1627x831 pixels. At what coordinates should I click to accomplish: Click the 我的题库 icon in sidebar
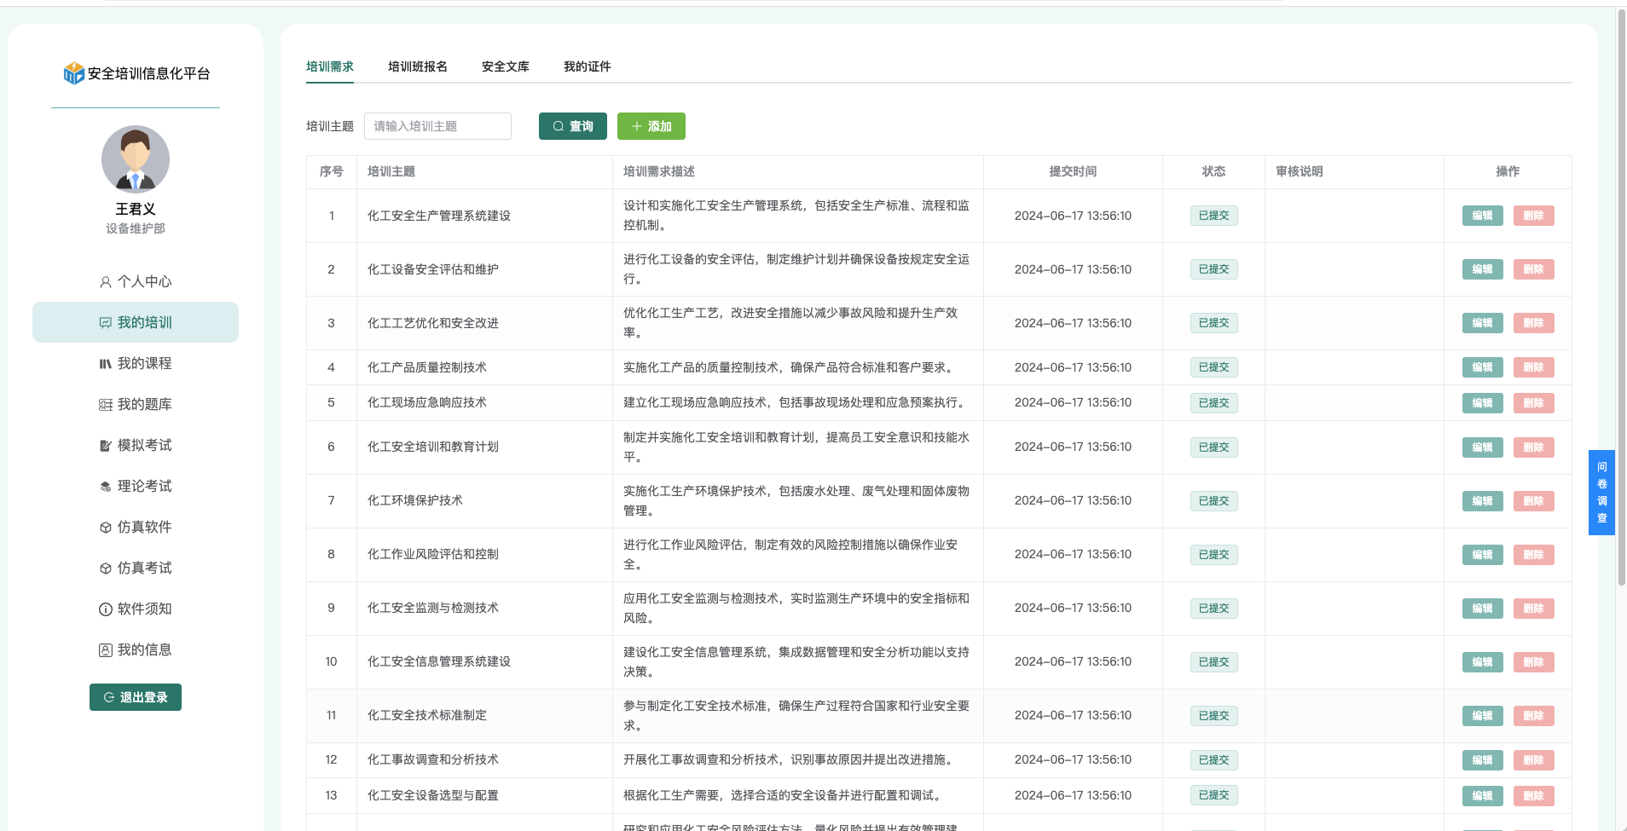pos(106,405)
